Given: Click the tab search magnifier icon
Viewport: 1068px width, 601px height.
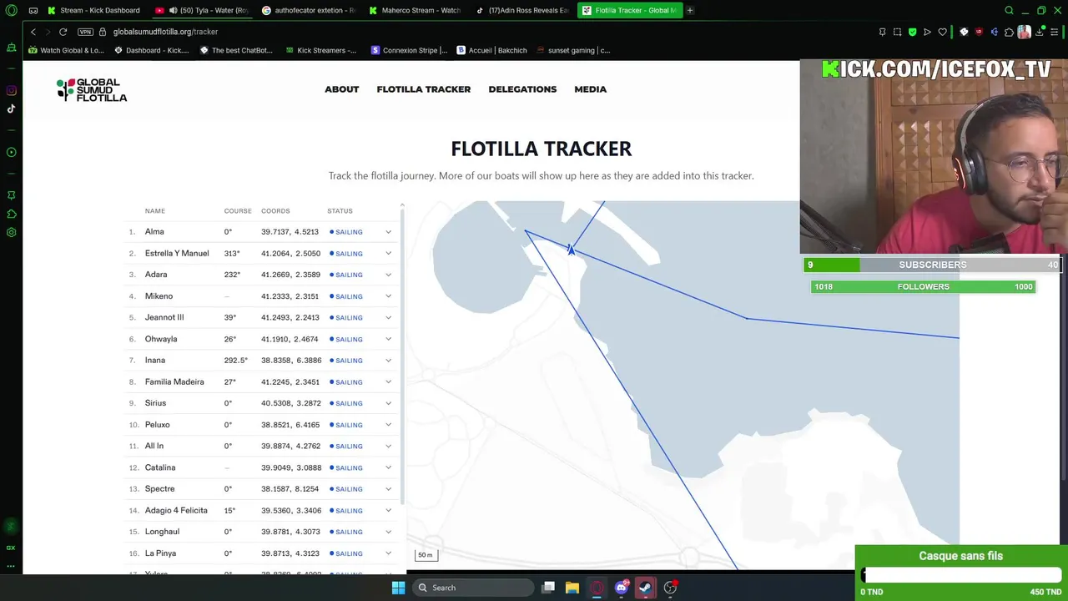Looking at the screenshot, I should [1009, 10].
